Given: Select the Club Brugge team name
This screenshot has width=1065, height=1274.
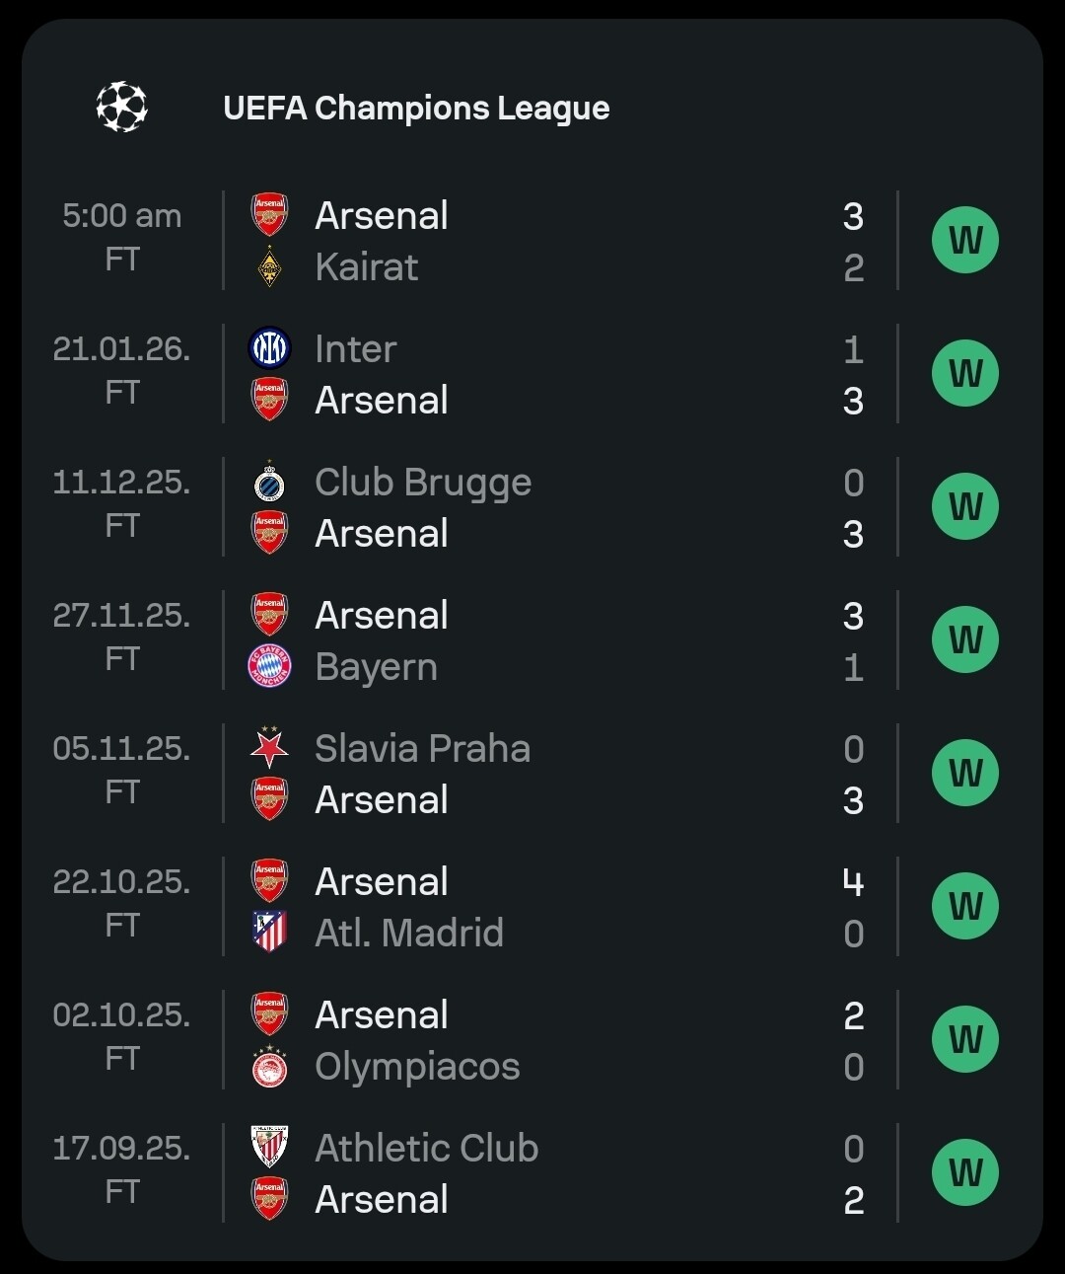Looking at the screenshot, I should pos(423,483).
